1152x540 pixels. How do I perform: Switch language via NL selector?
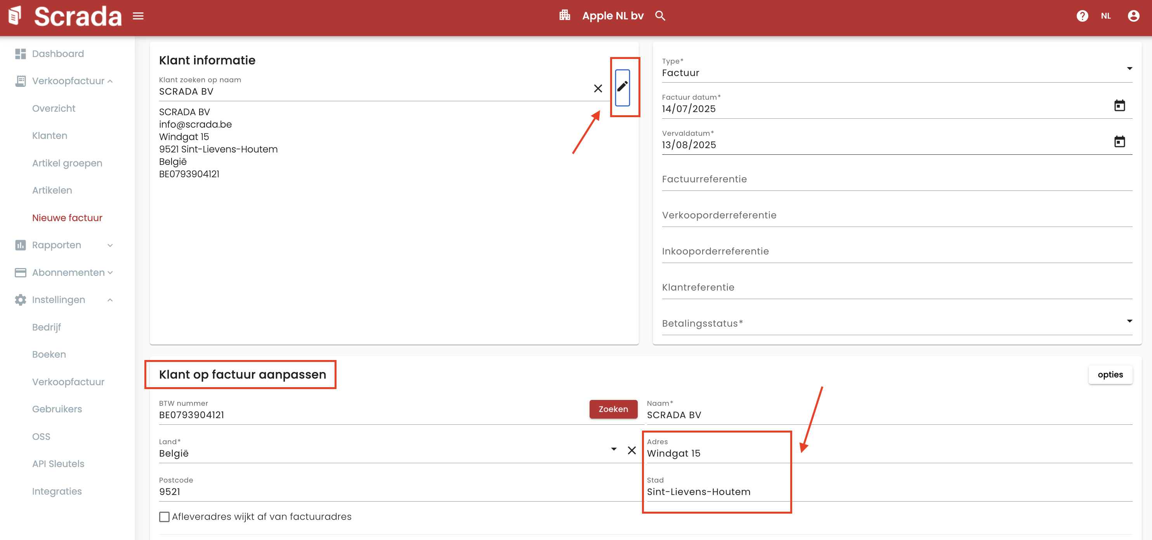[x=1105, y=16]
